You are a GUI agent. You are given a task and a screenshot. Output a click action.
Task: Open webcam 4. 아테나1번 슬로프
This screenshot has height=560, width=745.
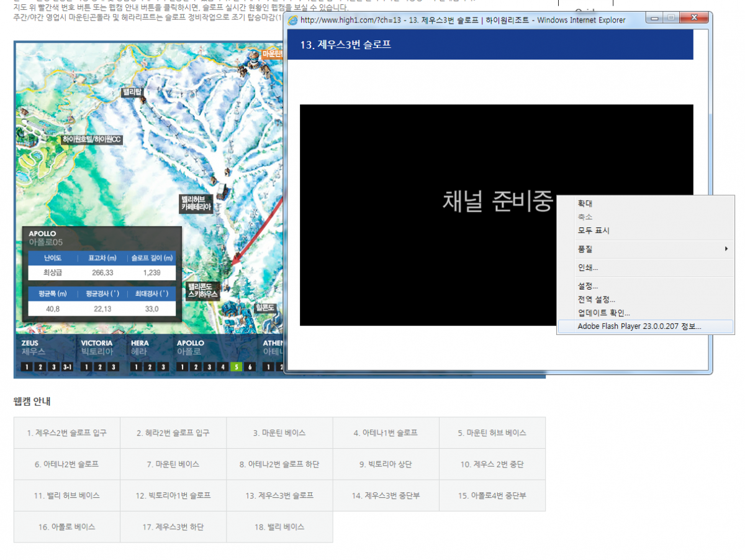pyautogui.click(x=386, y=433)
